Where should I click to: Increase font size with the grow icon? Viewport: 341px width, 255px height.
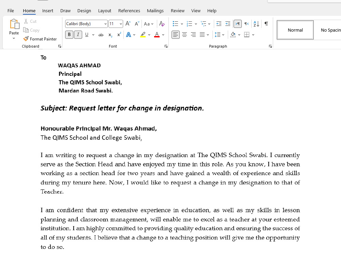tap(128, 24)
